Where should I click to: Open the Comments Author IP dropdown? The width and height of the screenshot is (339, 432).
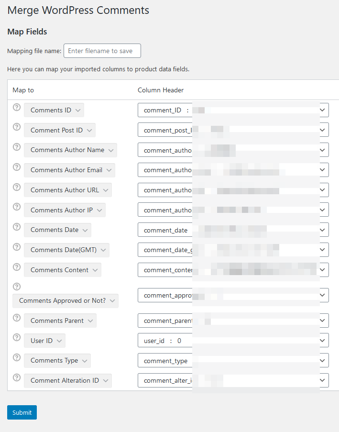coord(65,210)
